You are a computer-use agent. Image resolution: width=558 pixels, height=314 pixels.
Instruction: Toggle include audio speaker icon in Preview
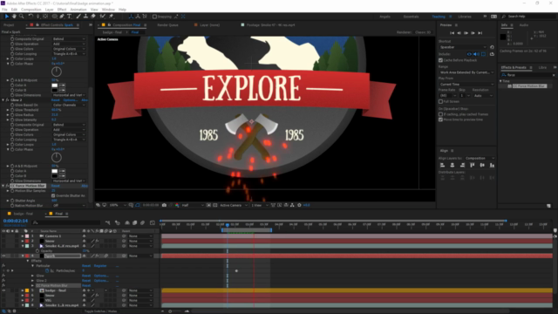click(x=476, y=54)
